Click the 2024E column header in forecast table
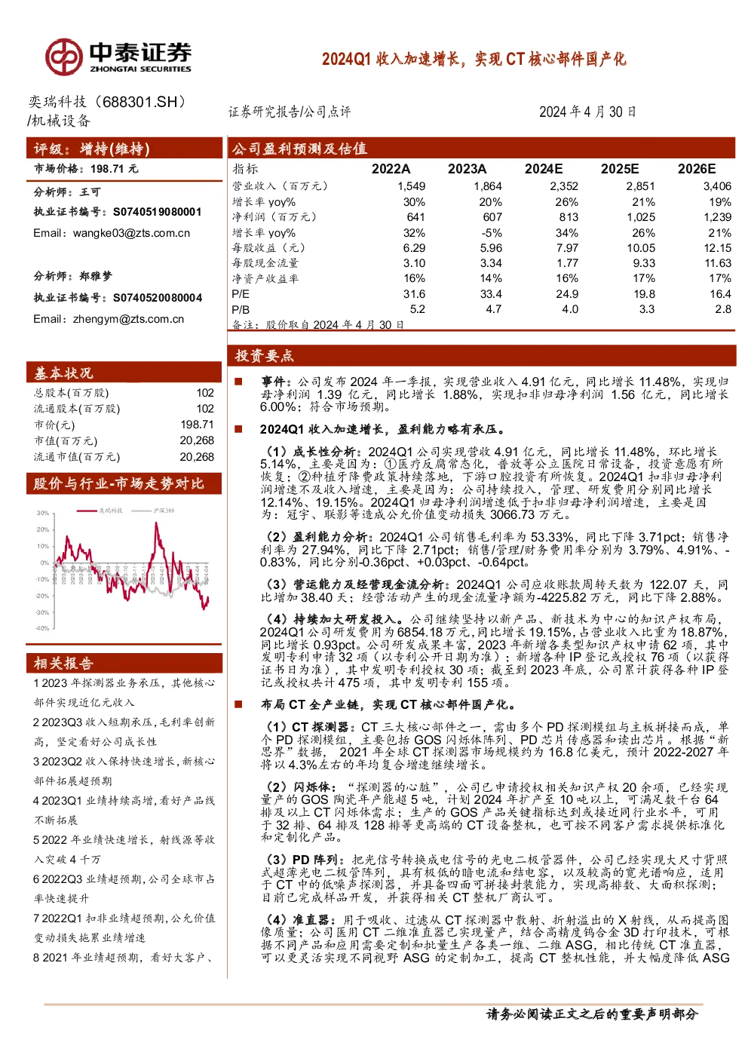 [544, 169]
